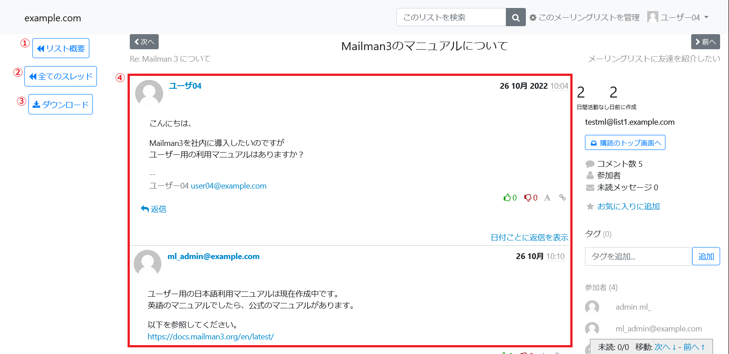Click このメーリングリストを管理 link text

(x=589, y=17)
